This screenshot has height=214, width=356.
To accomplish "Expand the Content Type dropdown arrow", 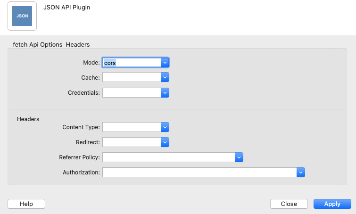I will click(165, 127).
